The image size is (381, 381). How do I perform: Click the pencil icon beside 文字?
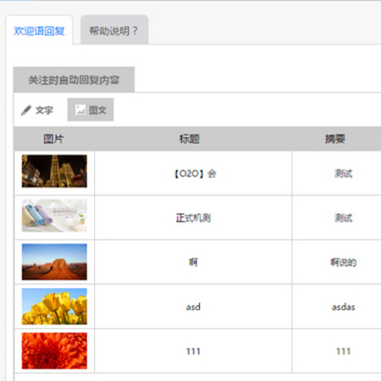pos(26,110)
